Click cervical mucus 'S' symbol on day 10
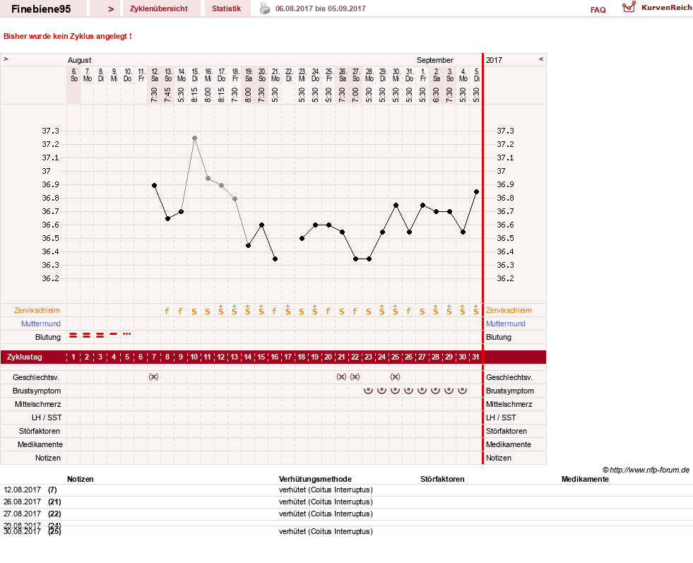The width and height of the screenshot is (693, 563). (x=194, y=312)
